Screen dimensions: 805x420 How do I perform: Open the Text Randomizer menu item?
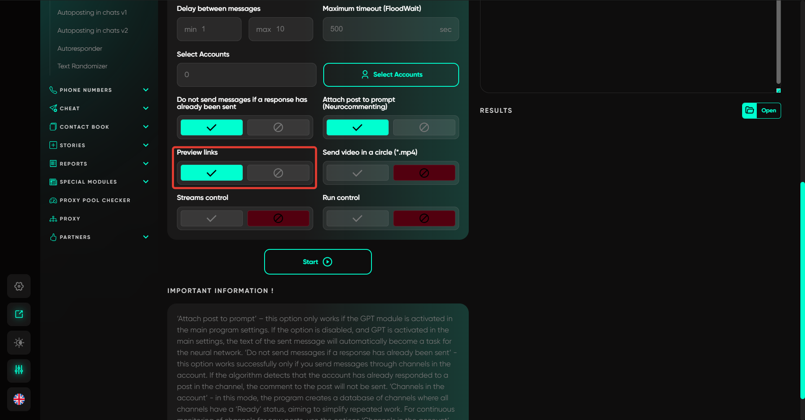coord(82,66)
